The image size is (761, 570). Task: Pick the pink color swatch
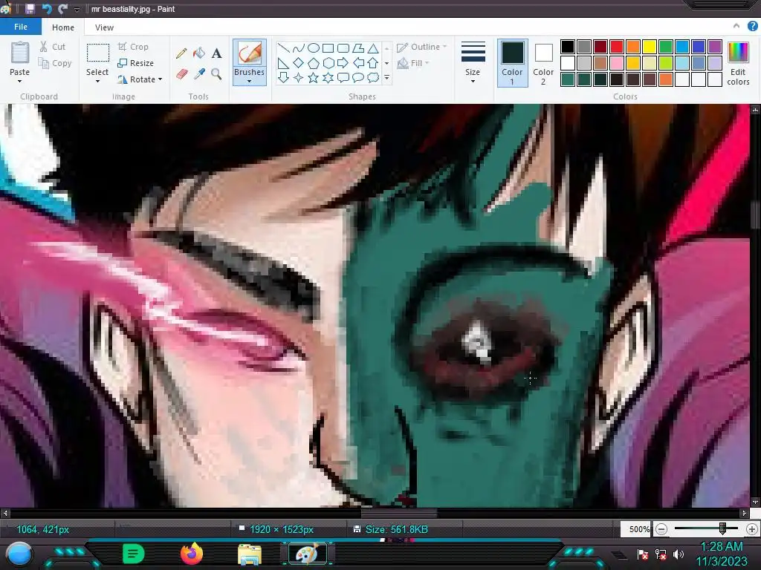617,63
